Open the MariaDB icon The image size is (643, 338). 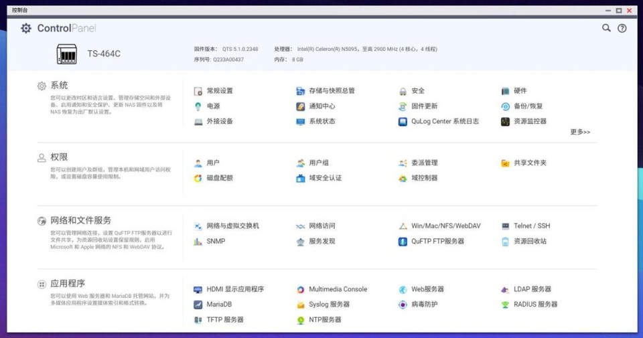click(x=198, y=305)
